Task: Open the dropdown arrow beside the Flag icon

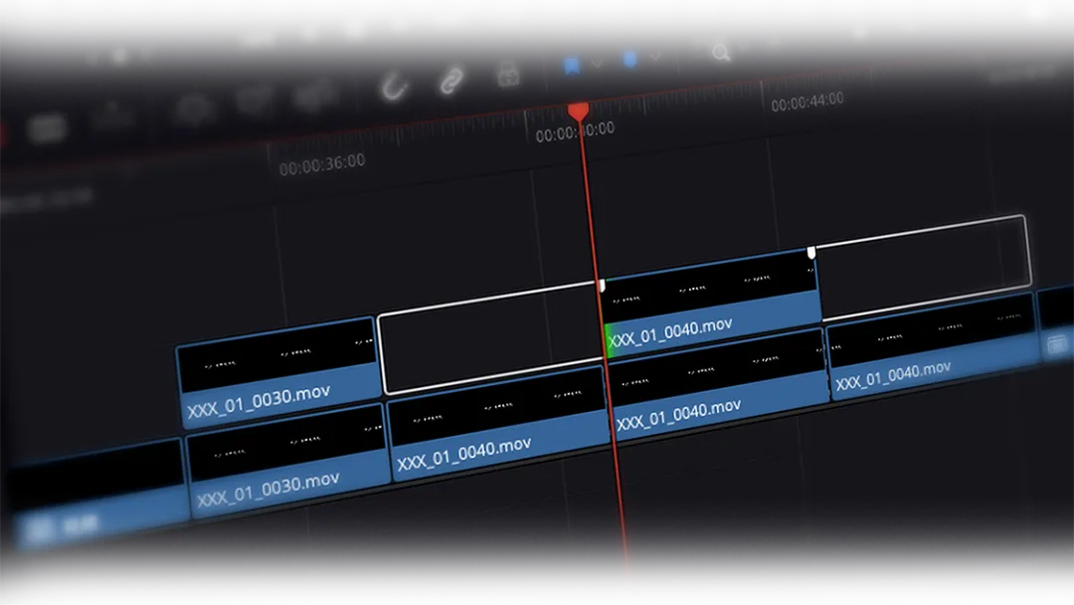Action: 597,64
